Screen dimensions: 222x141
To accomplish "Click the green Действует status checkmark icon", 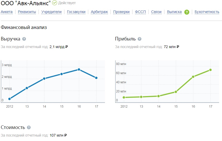I will [x=54, y=3].
